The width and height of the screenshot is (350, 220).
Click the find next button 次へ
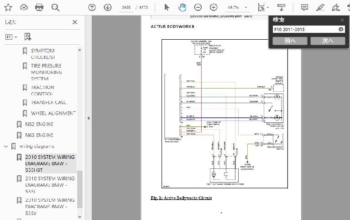327,41
